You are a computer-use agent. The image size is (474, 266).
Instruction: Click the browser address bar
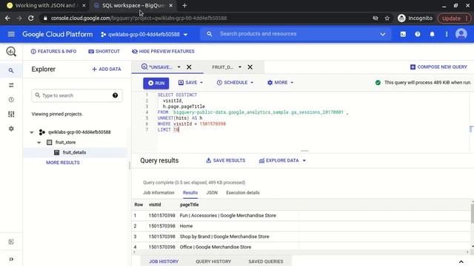click(x=206, y=18)
